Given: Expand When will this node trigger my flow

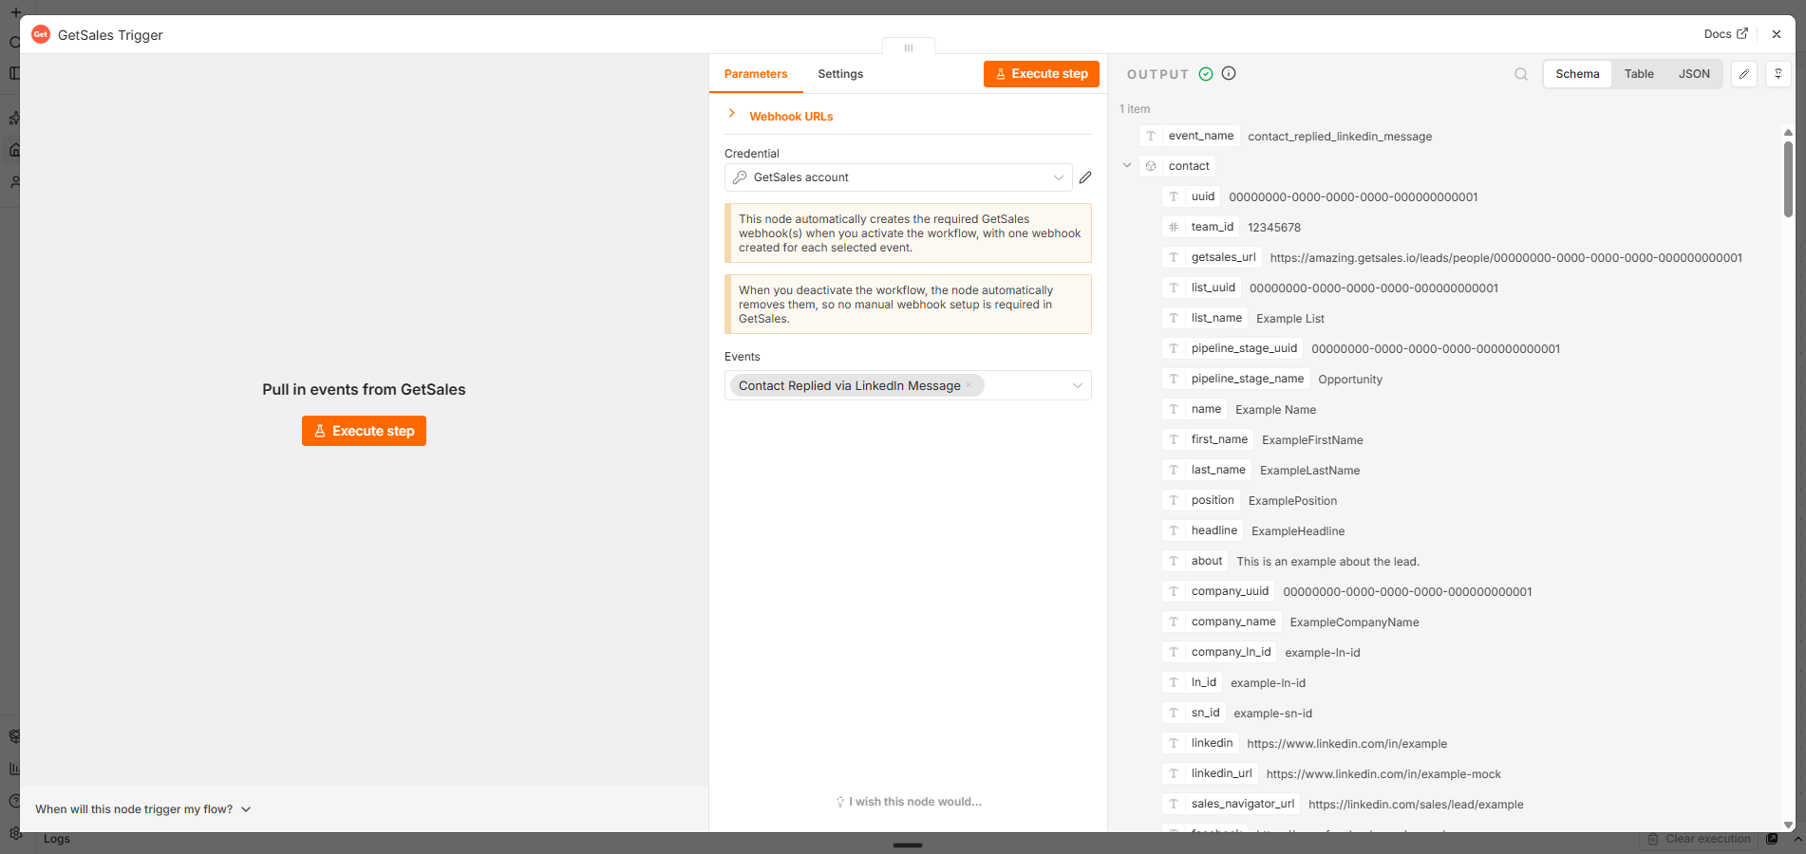Looking at the screenshot, I should click(143, 809).
